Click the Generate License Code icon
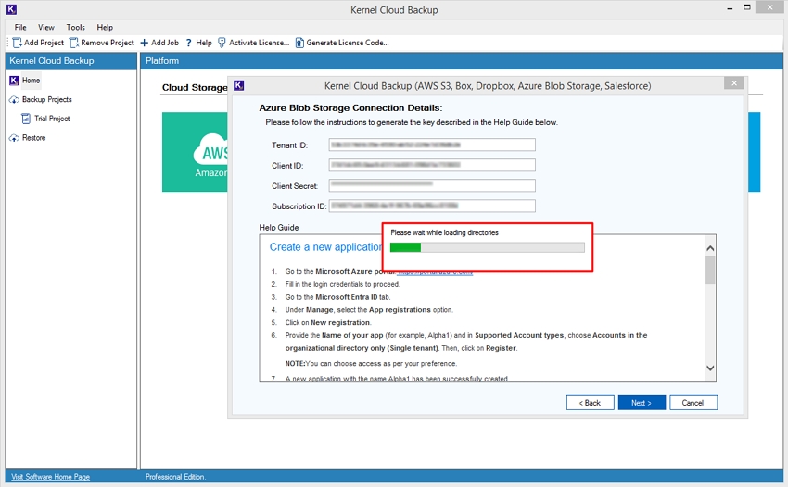Screen dimensions: 788x487 tap(299, 43)
